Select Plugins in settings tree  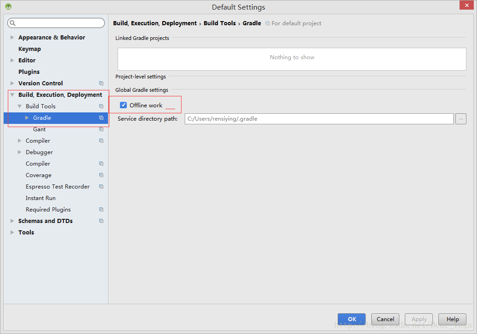[29, 72]
